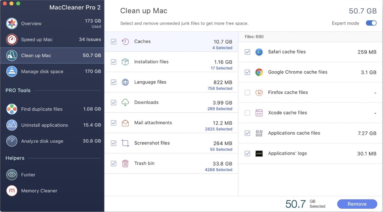The width and height of the screenshot is (383, 212).
Task: Click the '34 Issues' count
Action: click(x=90, y=39)
